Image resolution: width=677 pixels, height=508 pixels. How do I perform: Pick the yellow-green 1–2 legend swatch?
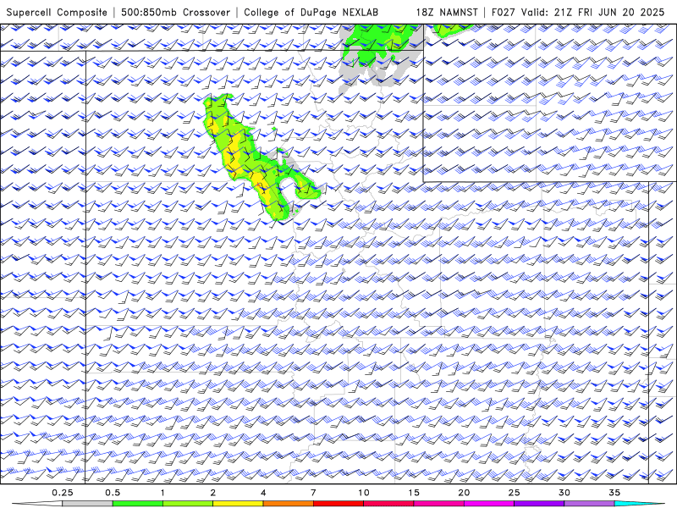[x=188, y=504]
